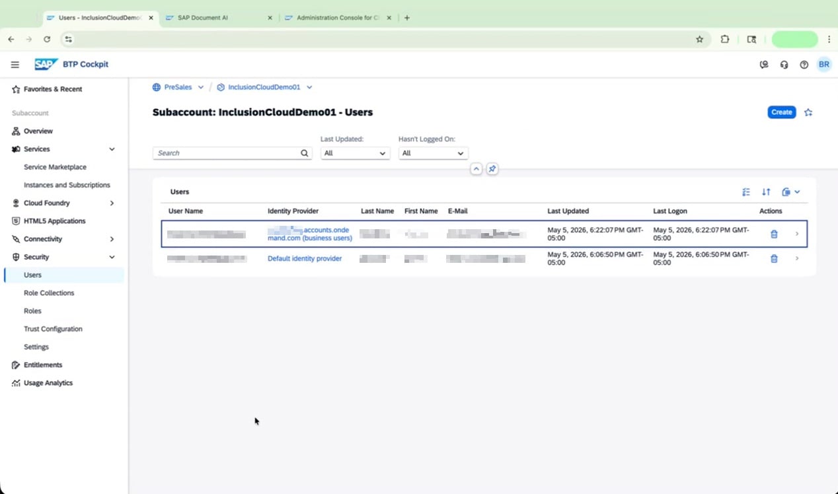838x494 pixels.
Task: Collapse the Security navigation section
Action: [x=112, y=257]
